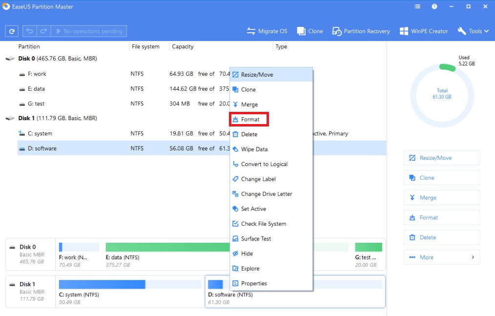Click the refresh icon in toolbar

(x=12, y=31)
